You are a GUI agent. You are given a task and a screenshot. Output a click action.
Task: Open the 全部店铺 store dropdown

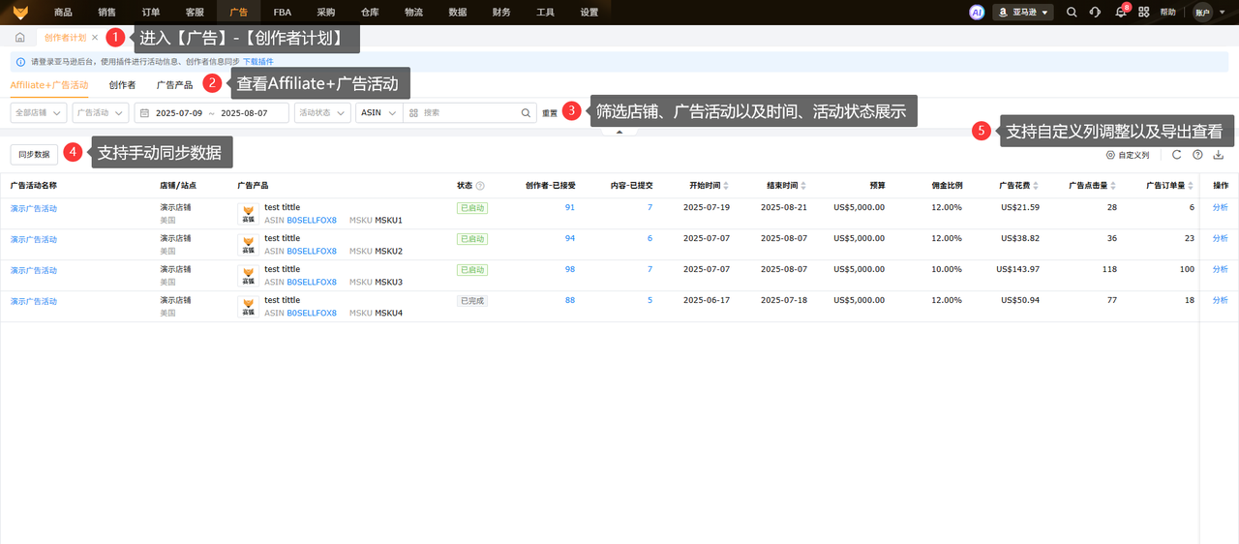click(39, 112)
